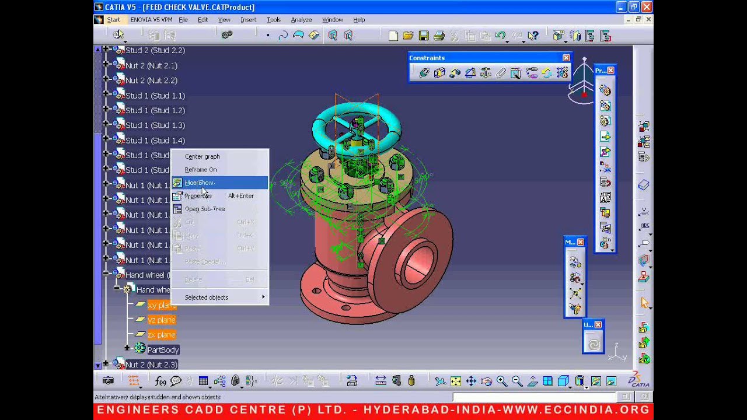The width and height of the screenshot is (747, 420).
Task: Click the Open folder icon
Action: pyautogui.click(x=409, y=36)
